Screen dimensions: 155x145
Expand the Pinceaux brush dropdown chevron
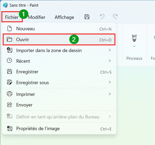click(x=134, y=46)
